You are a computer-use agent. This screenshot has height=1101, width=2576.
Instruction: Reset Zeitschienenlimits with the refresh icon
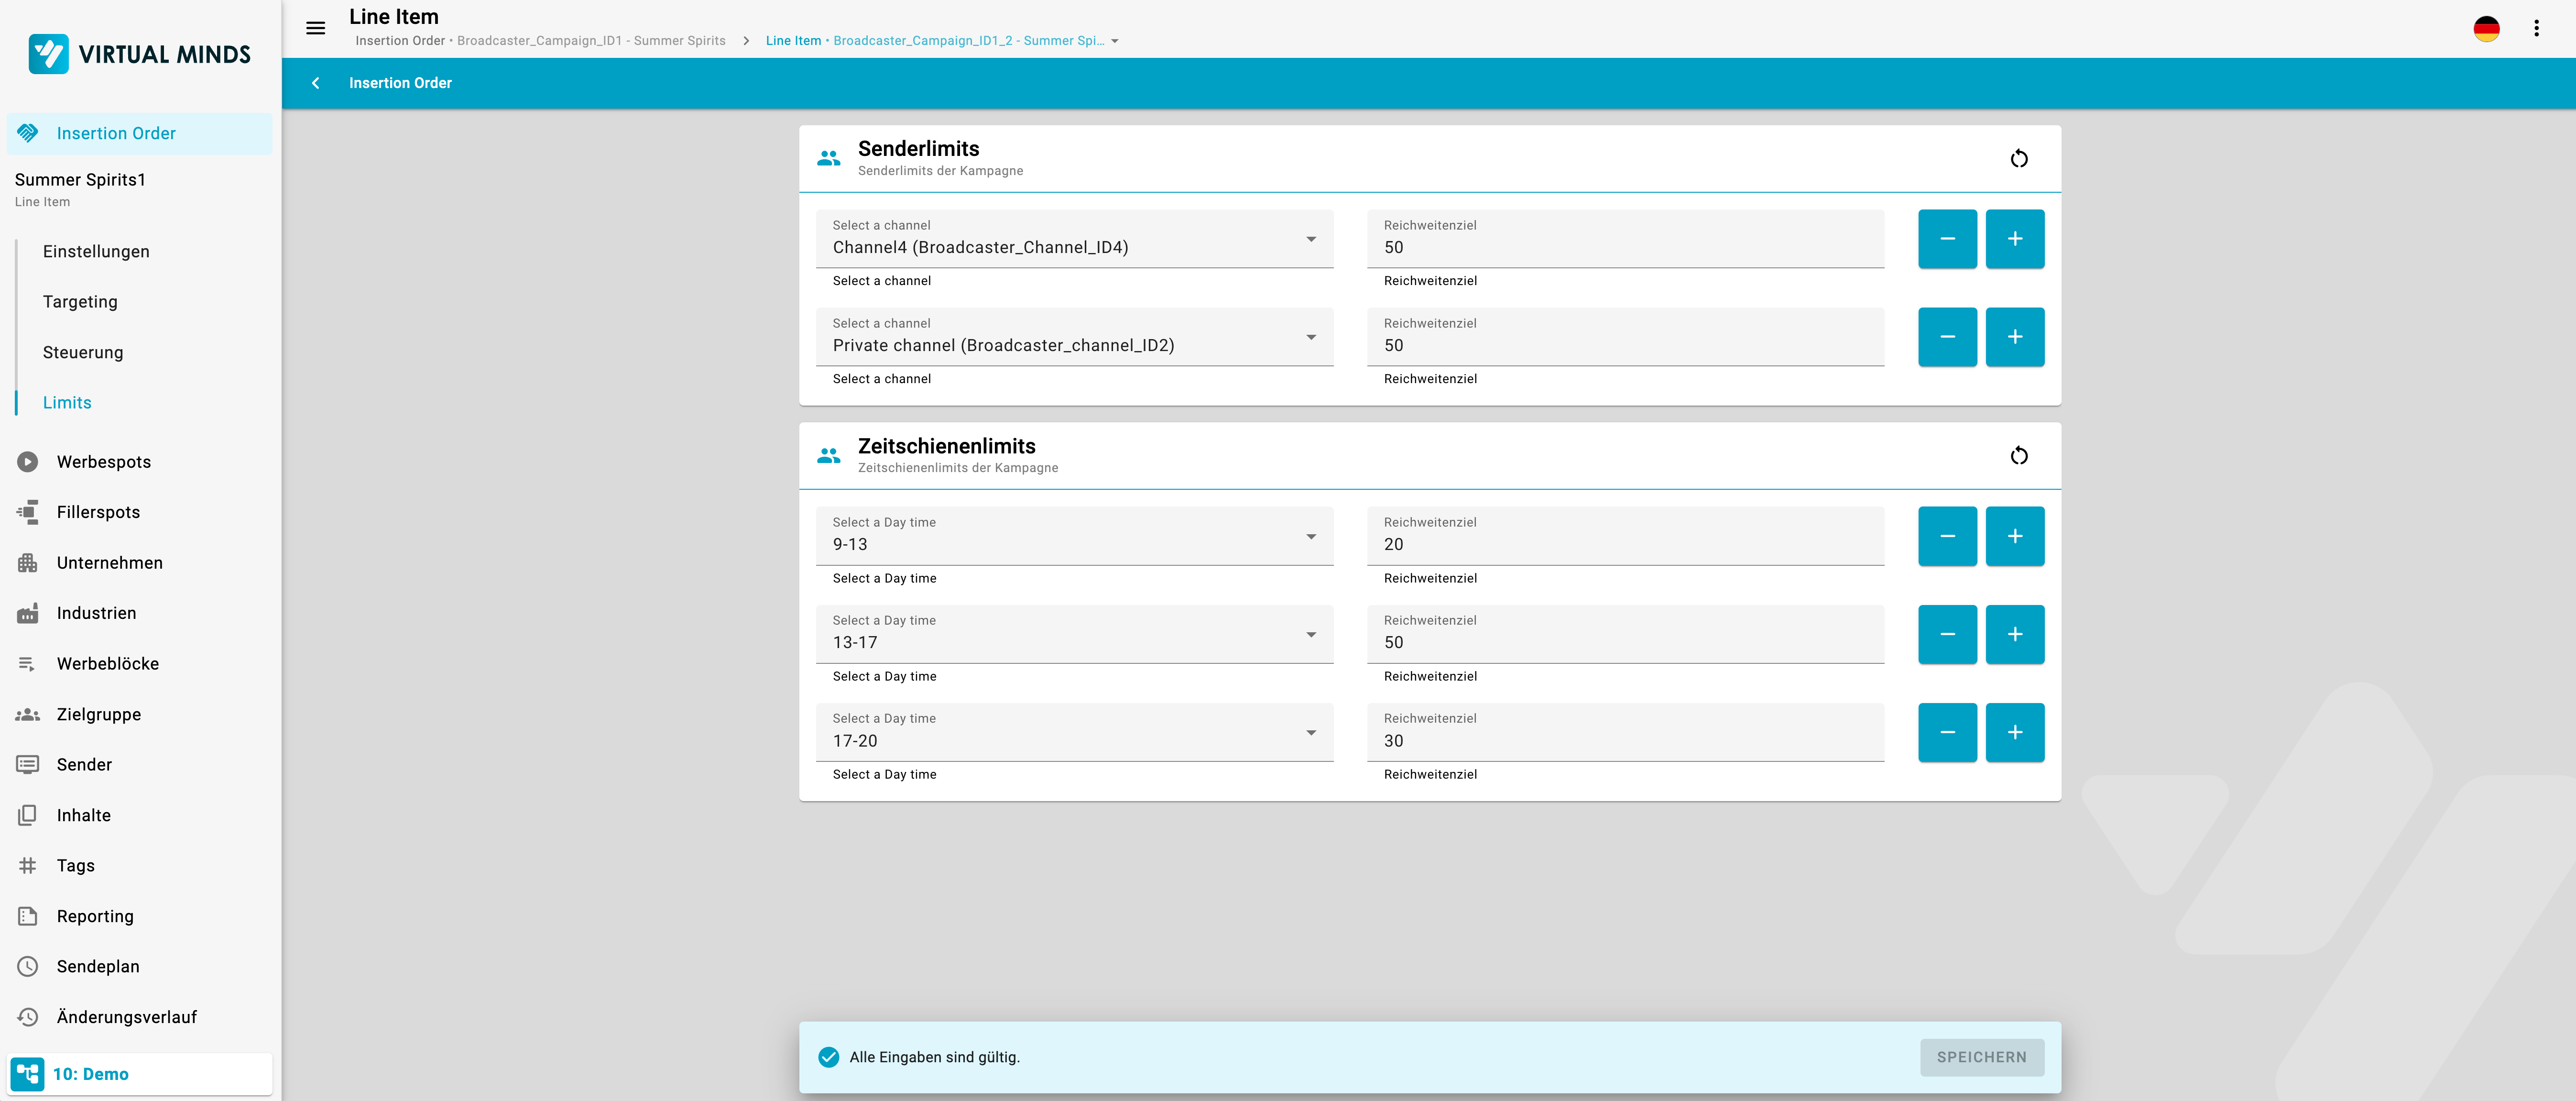coord(2018,456)
